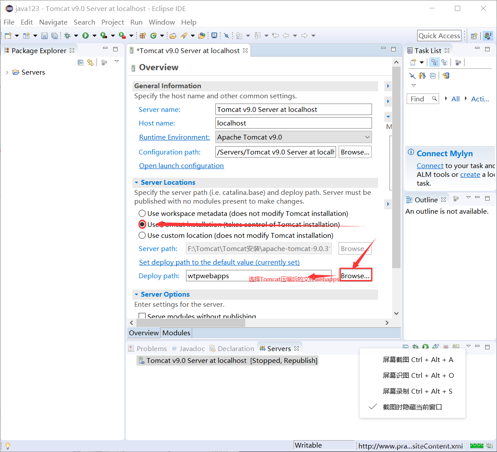This screenshot has width=497, height=452.
Task: Open the Window menu
Action: [162, 22]
